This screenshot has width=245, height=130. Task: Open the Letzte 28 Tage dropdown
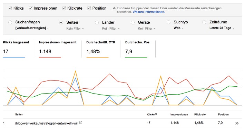(222, 28)
